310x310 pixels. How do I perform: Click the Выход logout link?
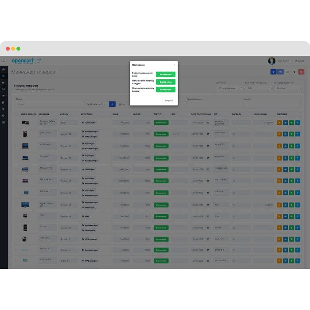point(300,61)
